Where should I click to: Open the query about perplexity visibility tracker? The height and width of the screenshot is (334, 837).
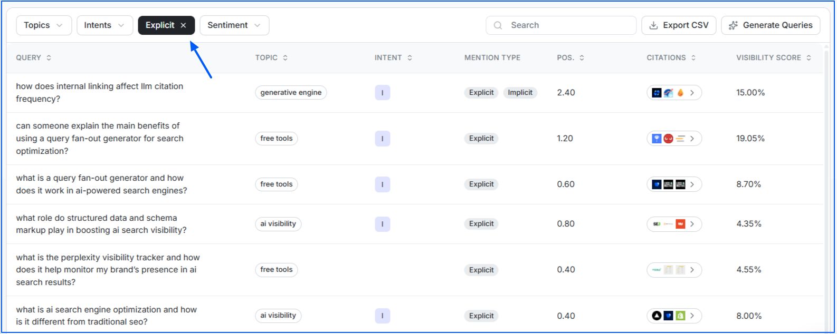click(108, 270)
